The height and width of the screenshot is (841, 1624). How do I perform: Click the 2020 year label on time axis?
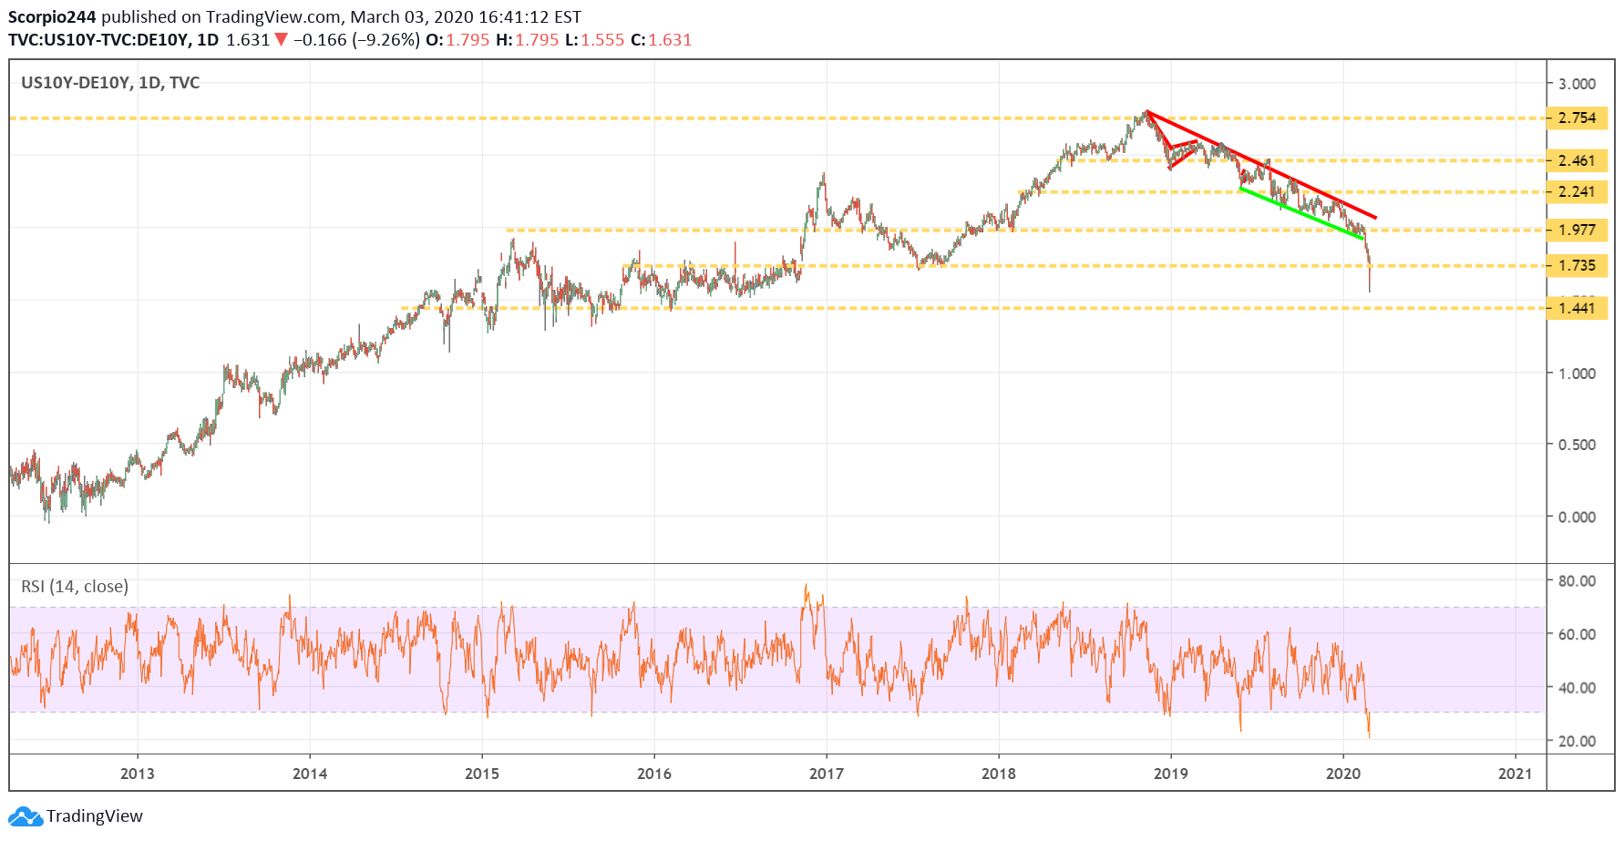(1343, 774)
